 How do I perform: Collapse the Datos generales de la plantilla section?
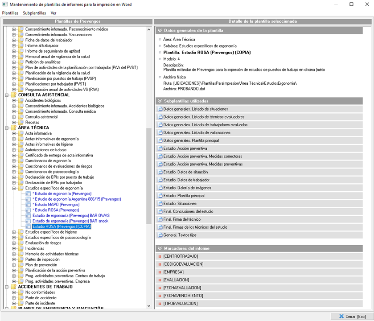click(160, 31)
